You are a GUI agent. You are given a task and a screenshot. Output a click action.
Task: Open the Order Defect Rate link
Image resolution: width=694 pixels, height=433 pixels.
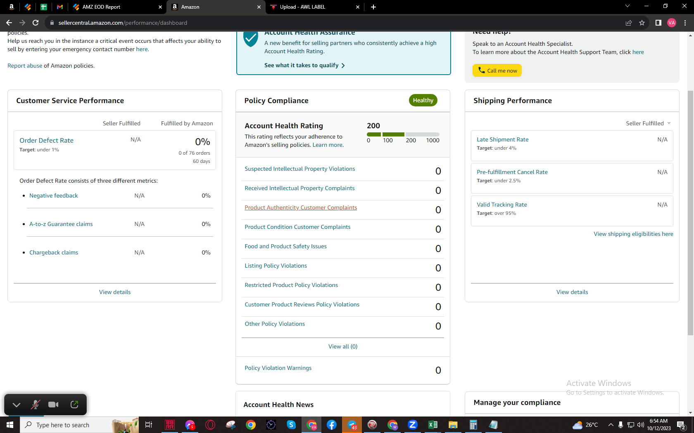(46, 140)
